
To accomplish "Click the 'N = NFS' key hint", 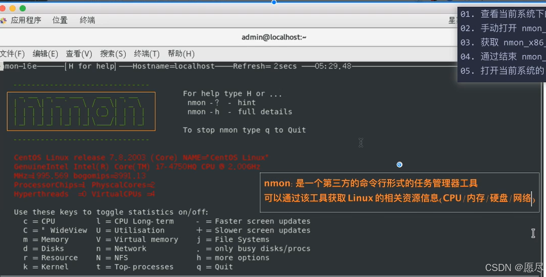I will tap(112, 258).
